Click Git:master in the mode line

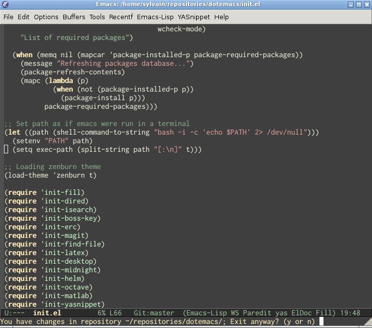click(x=154, y=313)
